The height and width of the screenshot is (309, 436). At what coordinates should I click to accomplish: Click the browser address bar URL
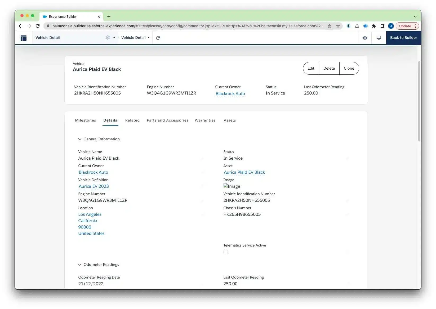click(x=185, y=26)
